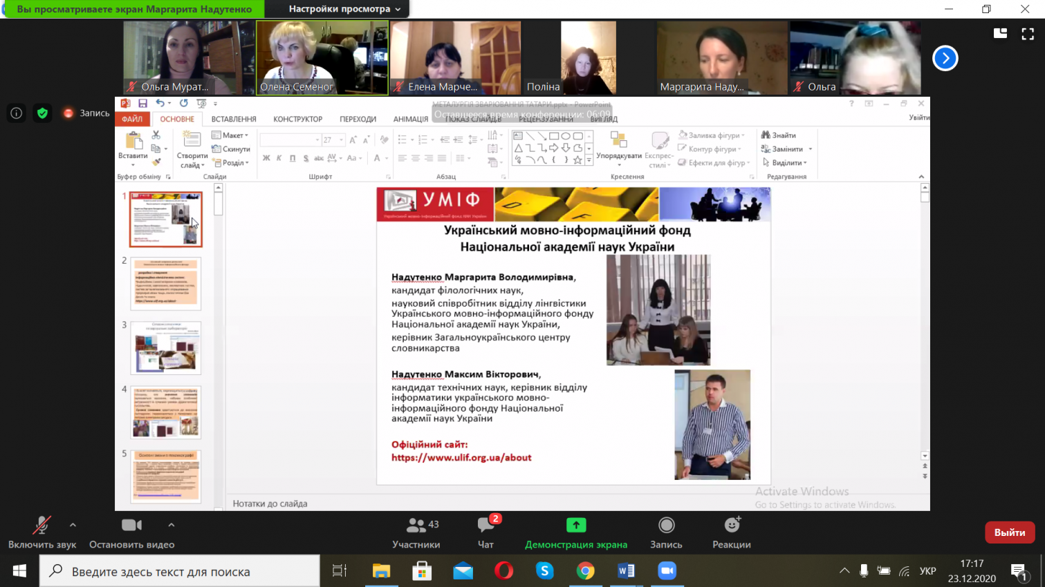Leave the meeting with Выйти

1010,532
